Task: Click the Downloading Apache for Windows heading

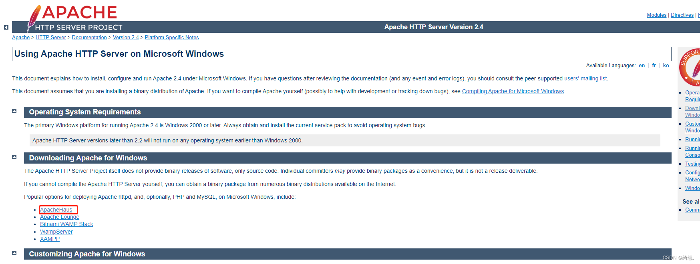Action: click(x=88, y=158)
